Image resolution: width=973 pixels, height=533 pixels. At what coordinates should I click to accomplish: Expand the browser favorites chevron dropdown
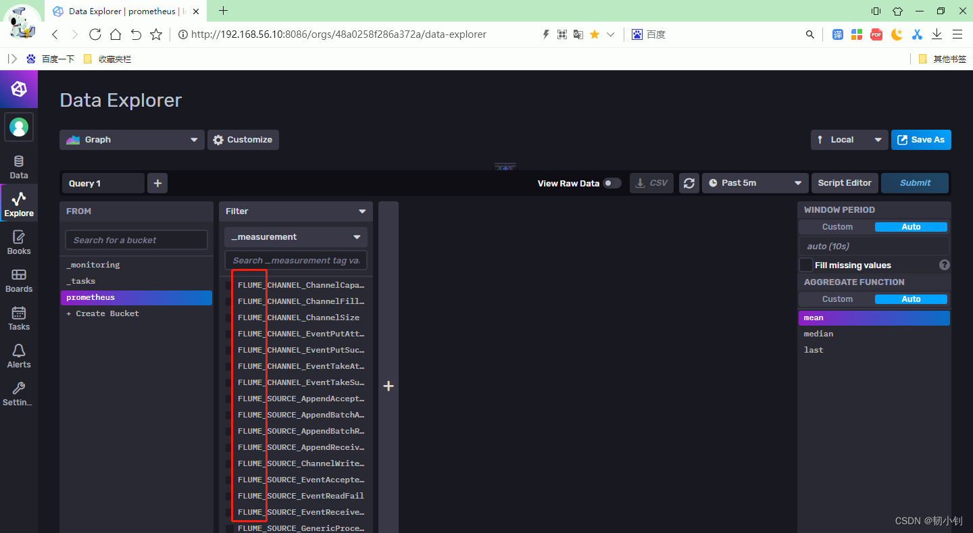click(x=611, y=34)
